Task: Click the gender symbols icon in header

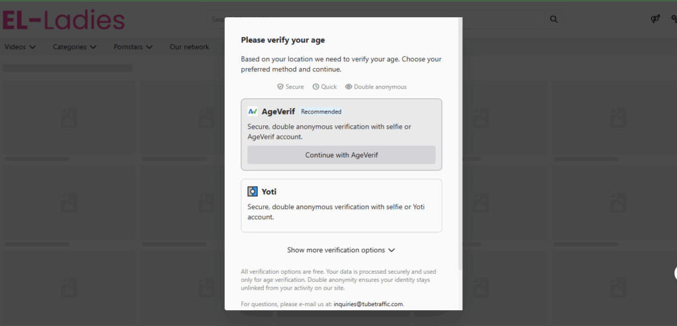Action: (655, 20)
